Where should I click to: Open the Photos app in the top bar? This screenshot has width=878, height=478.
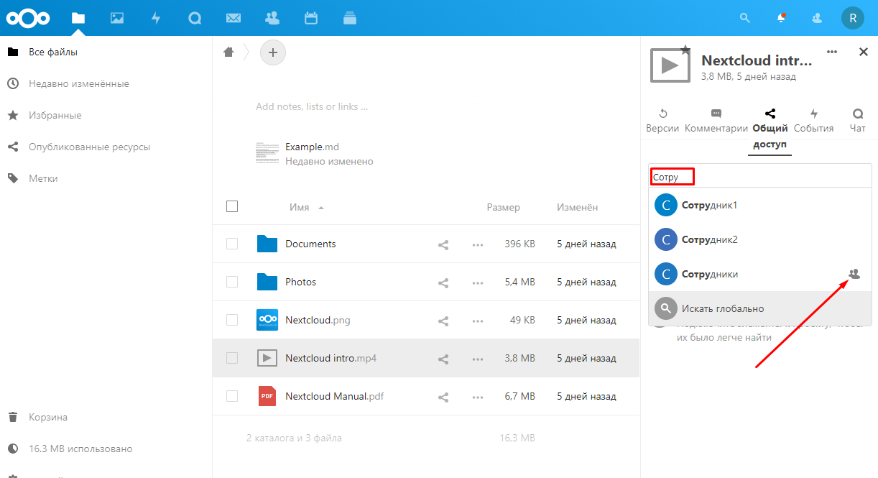117,18
